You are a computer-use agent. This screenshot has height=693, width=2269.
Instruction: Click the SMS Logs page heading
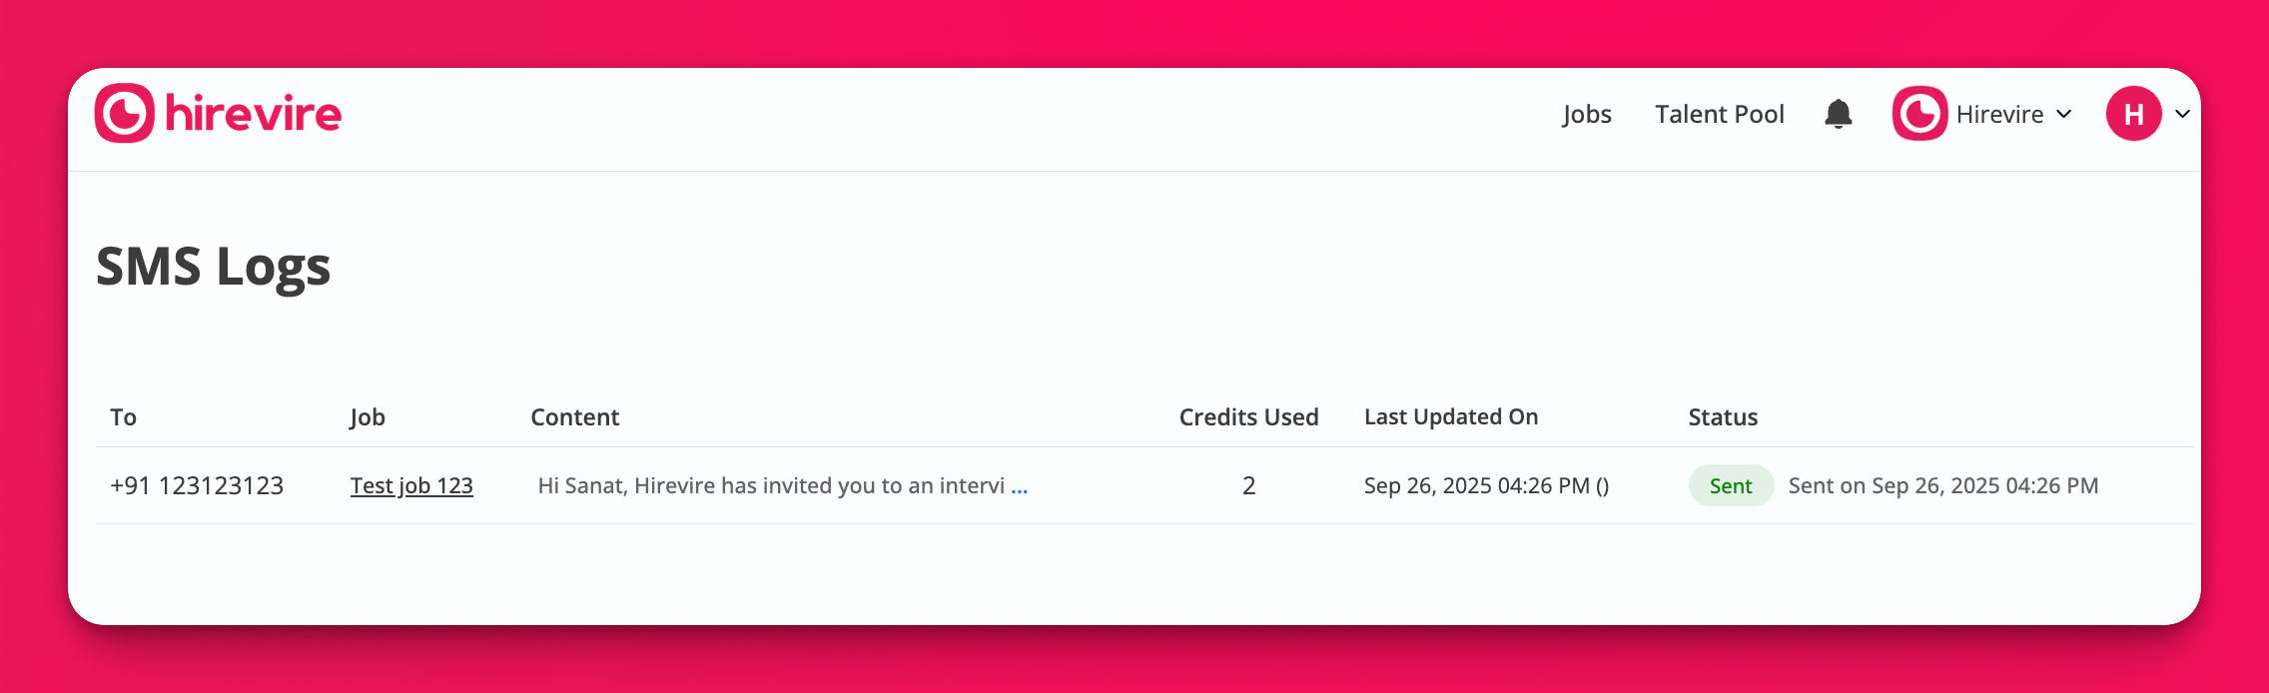tap(213, 267)
